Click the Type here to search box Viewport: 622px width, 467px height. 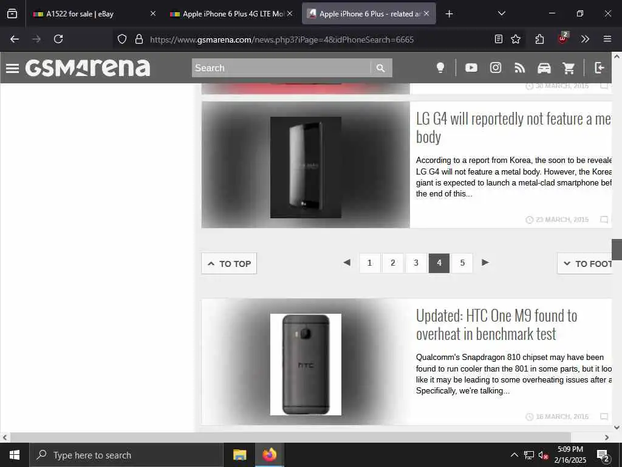point(126,455)
